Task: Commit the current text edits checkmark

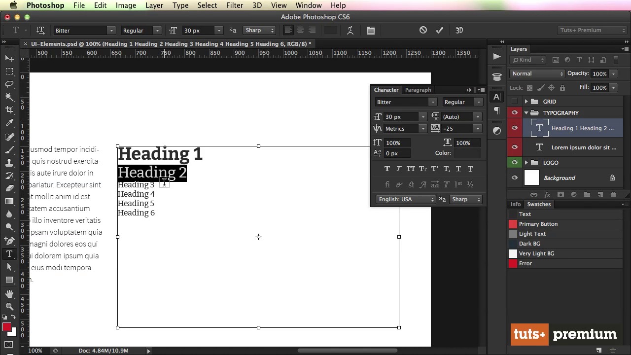Action: 439,31
